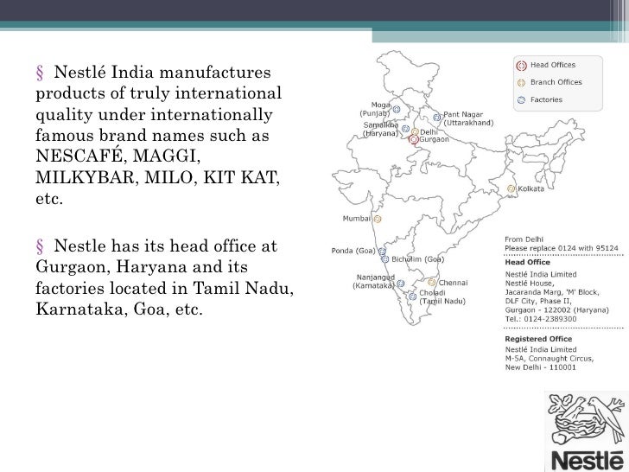
Task: Click the Head Offices legend icon
Action: pyautogui.click(x=521, y=66)
